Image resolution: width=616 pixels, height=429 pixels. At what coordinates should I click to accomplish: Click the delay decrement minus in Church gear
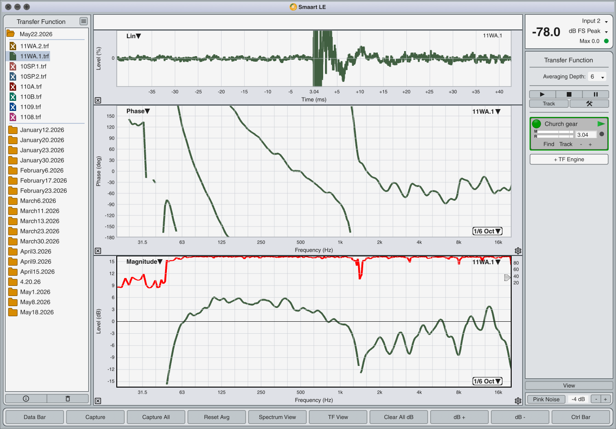[x=581, y=145]
